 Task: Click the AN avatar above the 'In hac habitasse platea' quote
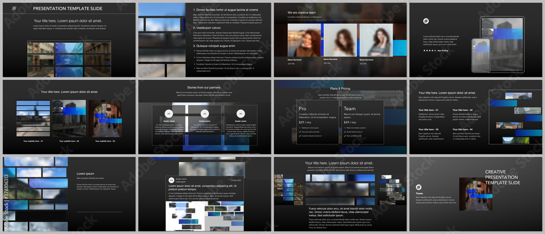pos(168,113)
